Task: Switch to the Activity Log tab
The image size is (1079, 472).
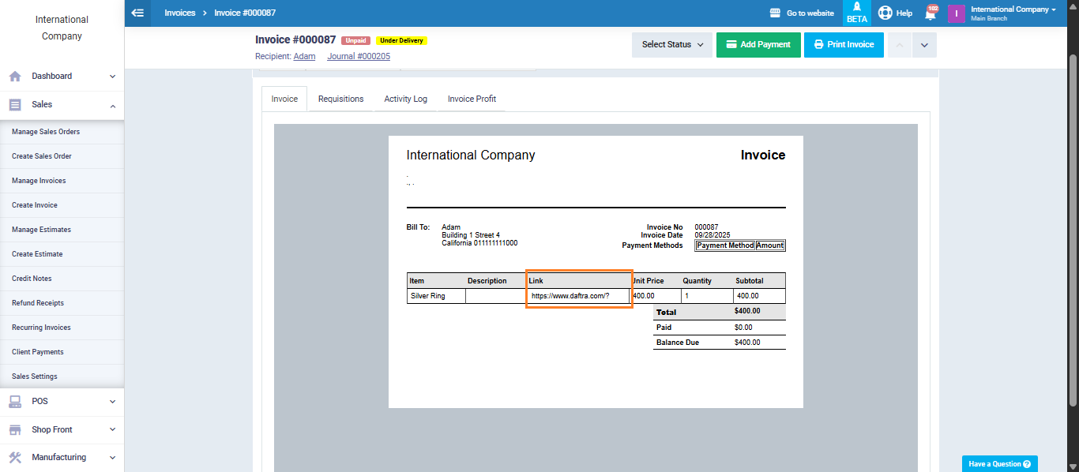Action: click(405, 99)
